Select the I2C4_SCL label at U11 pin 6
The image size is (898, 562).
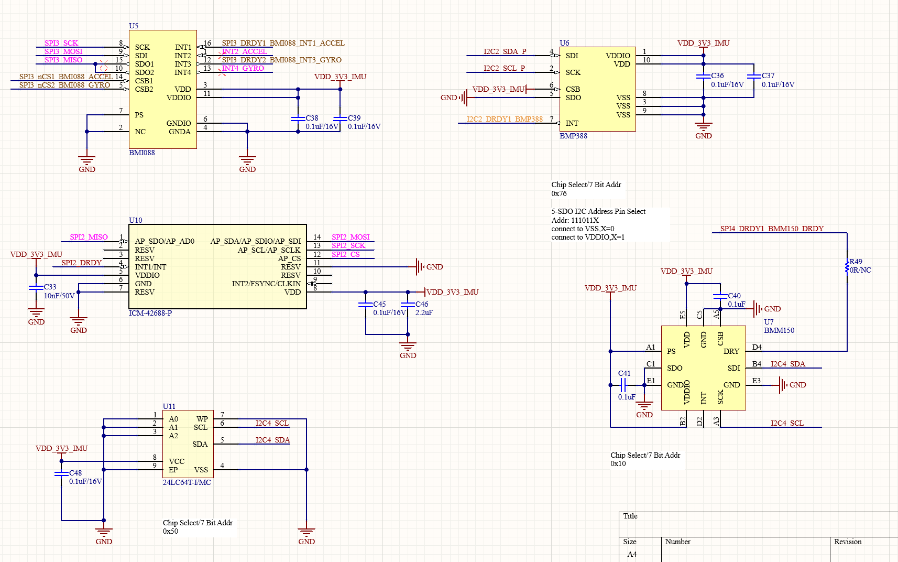[x=272, y=423]
